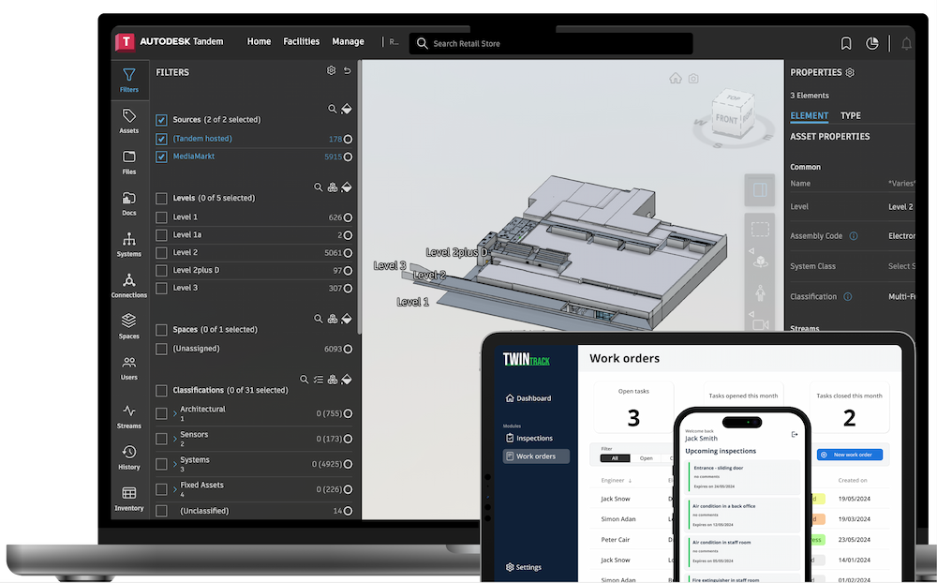Switch to the TYPE properties tab
This screenshot has width=937, height=583.
[x=851, y=115]
